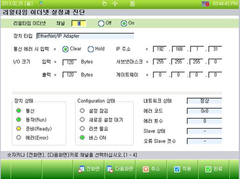Click the EtherNet/IP Adapter device type field
The width and height of the screenshot is (240, 179).
(85, 36)
